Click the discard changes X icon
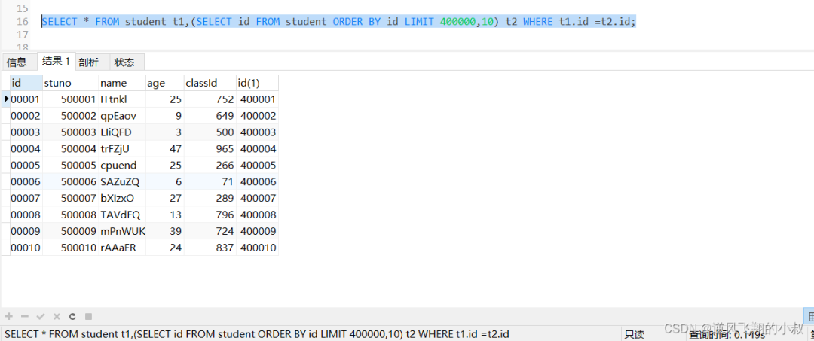Image resolution: width=814 pixels, height=341 pixels. 57,315
